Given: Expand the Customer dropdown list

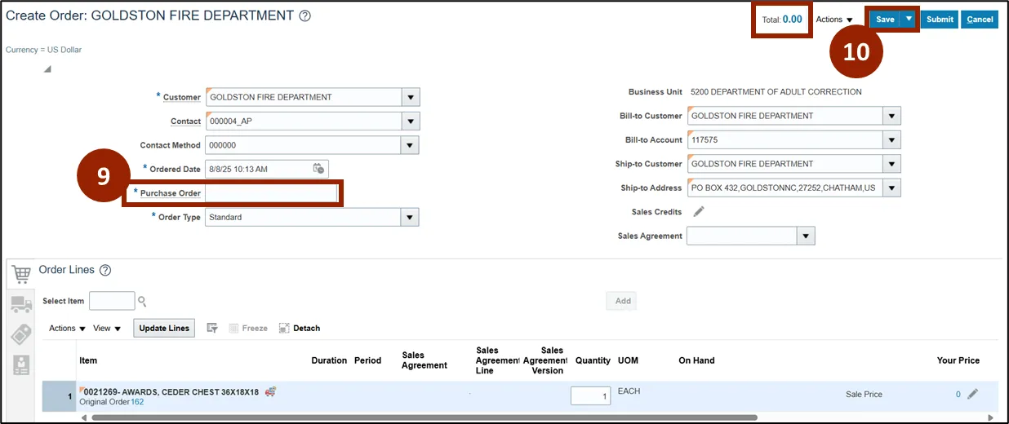Looking at the screenshot, I should pyautogui.click(x=411, y=97).
